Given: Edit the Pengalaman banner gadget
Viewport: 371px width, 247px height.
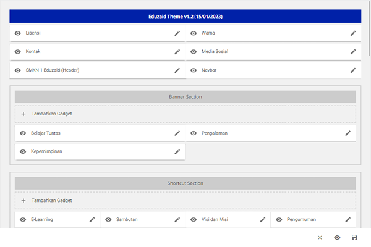Looking at the screenshot, I should click(348, 133).
